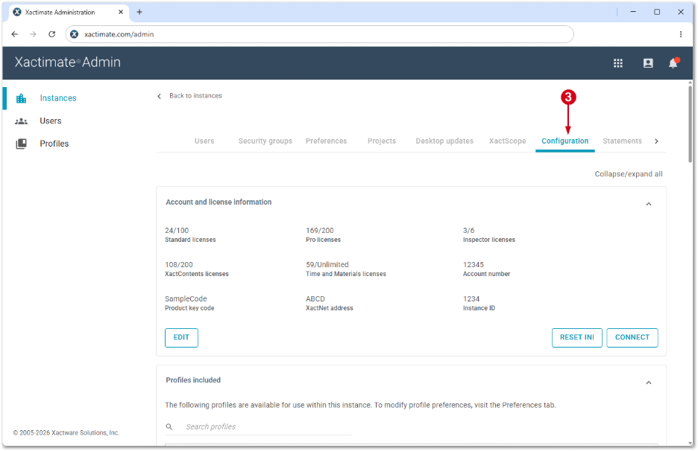The width and height of the screenshot is (698, 451).
Task: Click the Xactimate Admin header title
Action: coord(68,63)
